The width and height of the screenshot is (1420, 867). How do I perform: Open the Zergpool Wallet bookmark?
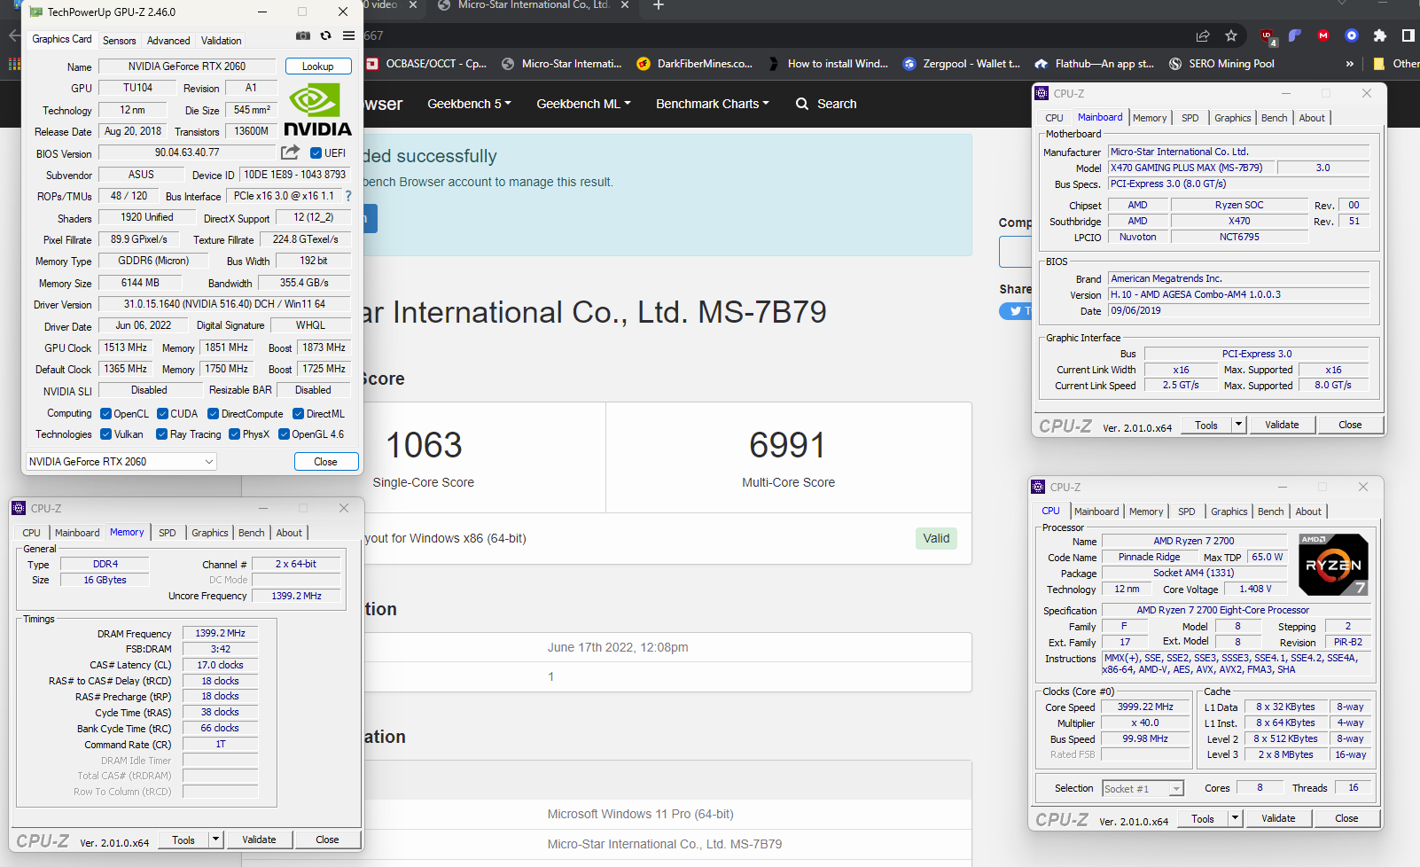962,64
